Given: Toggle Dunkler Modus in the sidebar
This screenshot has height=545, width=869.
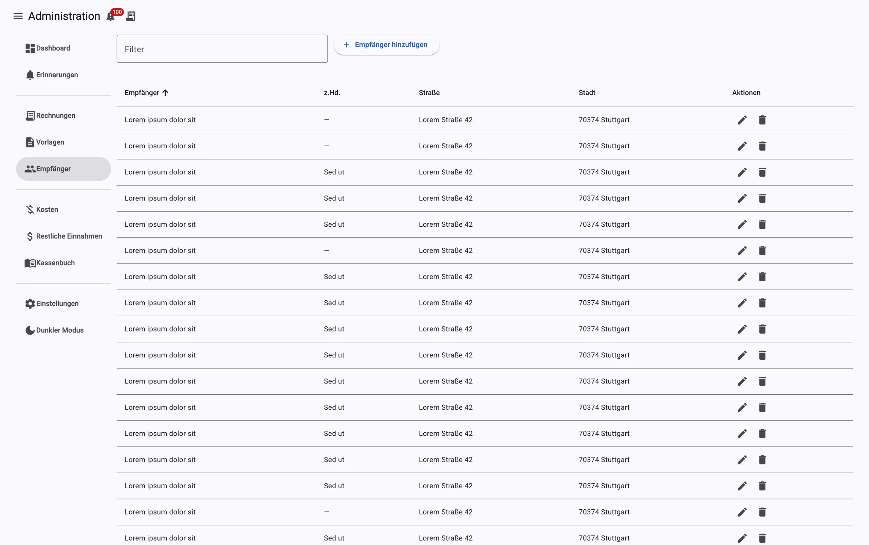Looking at the screenshot, I should [x=63, y=331].
